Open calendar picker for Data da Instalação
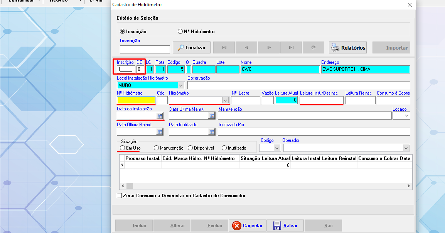Screen dimensions: 445x233 [159, 116]
